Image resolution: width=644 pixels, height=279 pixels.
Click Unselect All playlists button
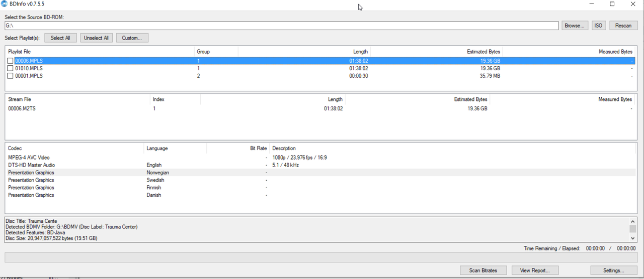pos(96,38)
